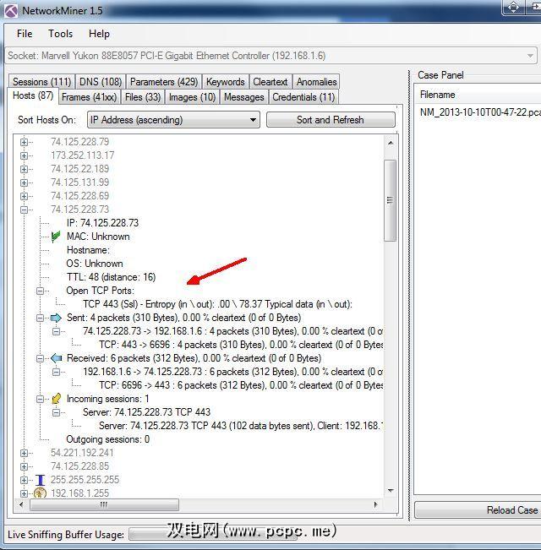Select the TTL: 48 (distance: 16) row
Screen dimensions: 541x550
(111, 277)
